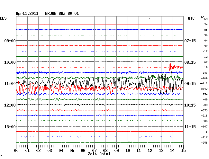Screen dimensions: 209x159
Task: Click the 09 minute axis tick label
Action: tap(116, 150)
